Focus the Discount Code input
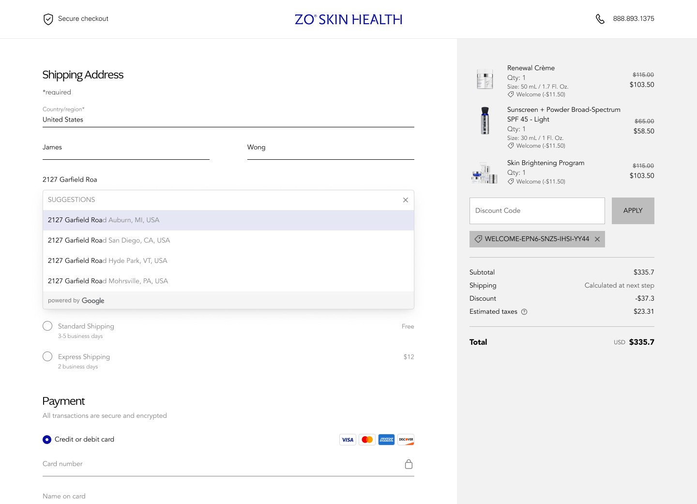This screenshot has width=697, height=504. 537,211
